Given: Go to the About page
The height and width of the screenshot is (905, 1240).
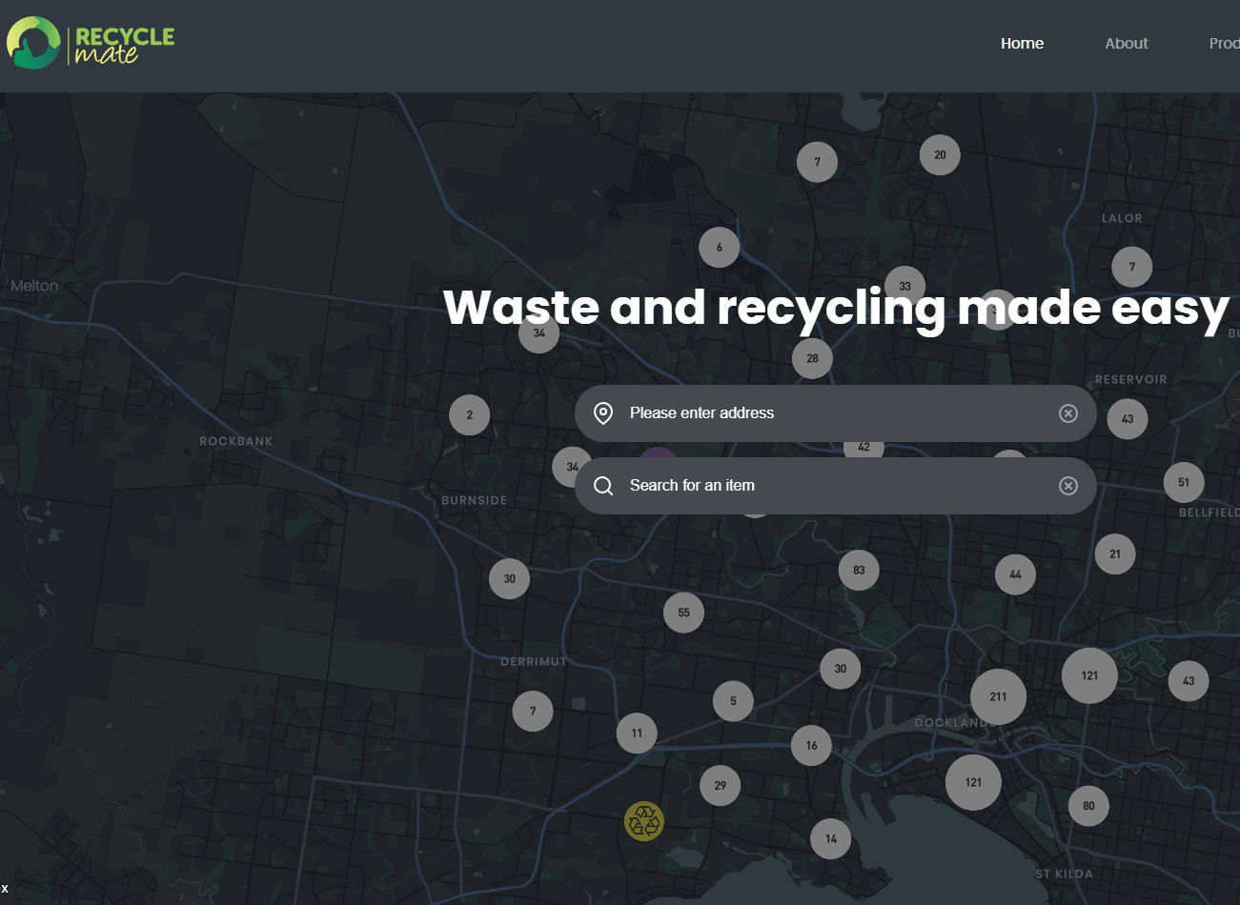Looking at the screenshot, I should (1126, 44).
